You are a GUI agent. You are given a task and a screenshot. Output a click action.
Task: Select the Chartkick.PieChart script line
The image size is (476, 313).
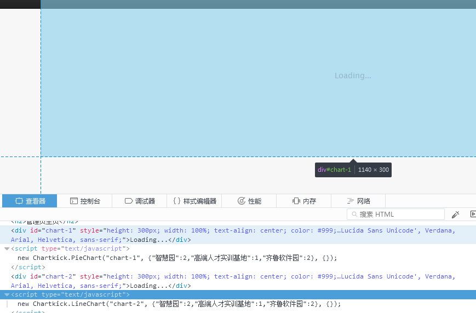point(177,258)
